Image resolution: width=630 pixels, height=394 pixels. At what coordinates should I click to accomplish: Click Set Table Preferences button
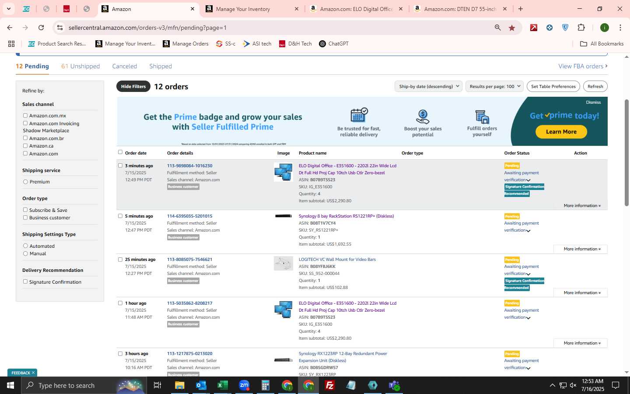553,86
